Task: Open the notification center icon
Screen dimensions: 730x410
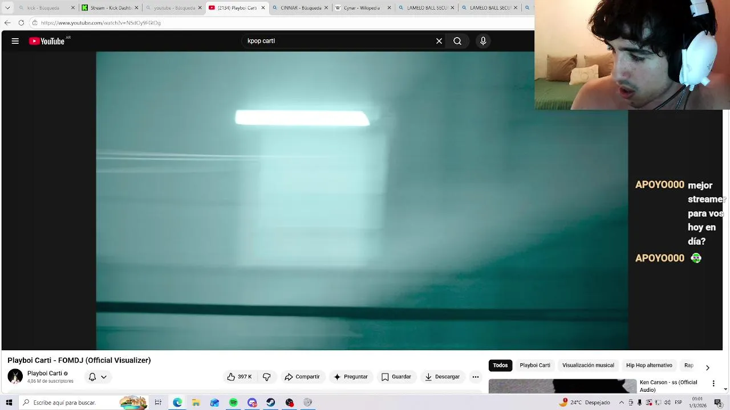Action: [718, 403]
